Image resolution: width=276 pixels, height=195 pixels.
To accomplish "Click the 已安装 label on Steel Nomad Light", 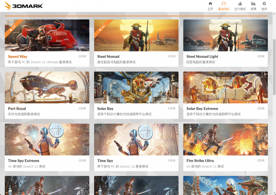I will 261,56.
